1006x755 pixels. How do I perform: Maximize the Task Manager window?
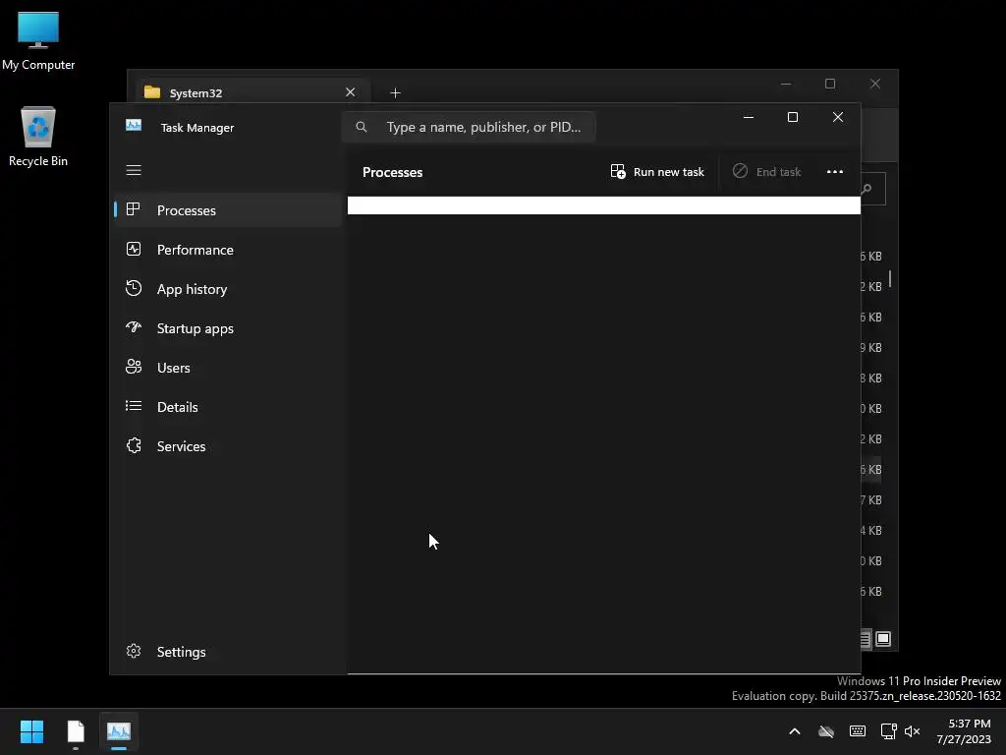pos(793,117)
